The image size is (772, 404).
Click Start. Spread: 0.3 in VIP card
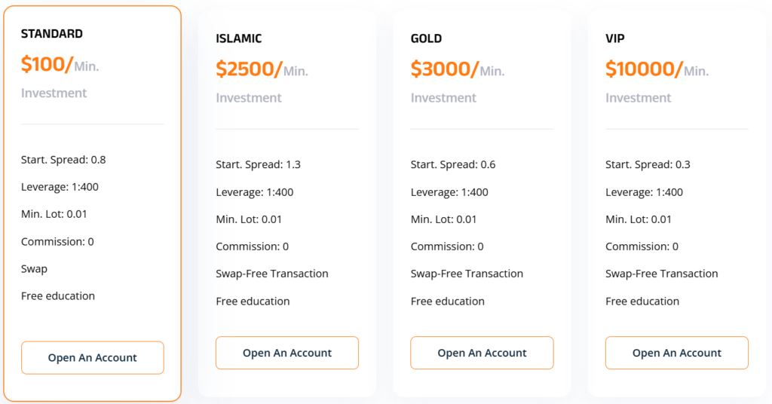coord(648,165)
